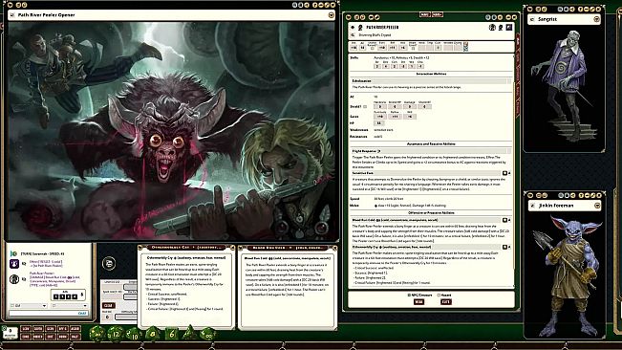Open the second chat dropdown beside GM
Screen dimensions: 622x350
click(70, 306)
